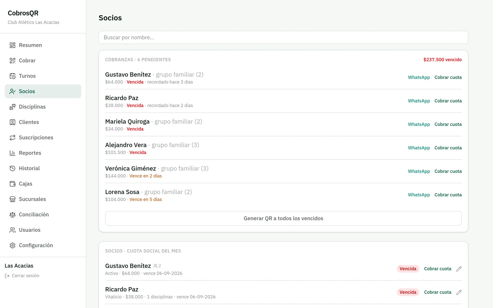This screenshot has height=308, width=493.
Task: Select Alejandro Vera name in cobranzas
Action: (126, 145)
